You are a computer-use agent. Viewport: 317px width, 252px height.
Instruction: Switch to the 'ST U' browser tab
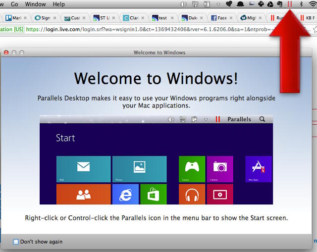click(105, 18)
